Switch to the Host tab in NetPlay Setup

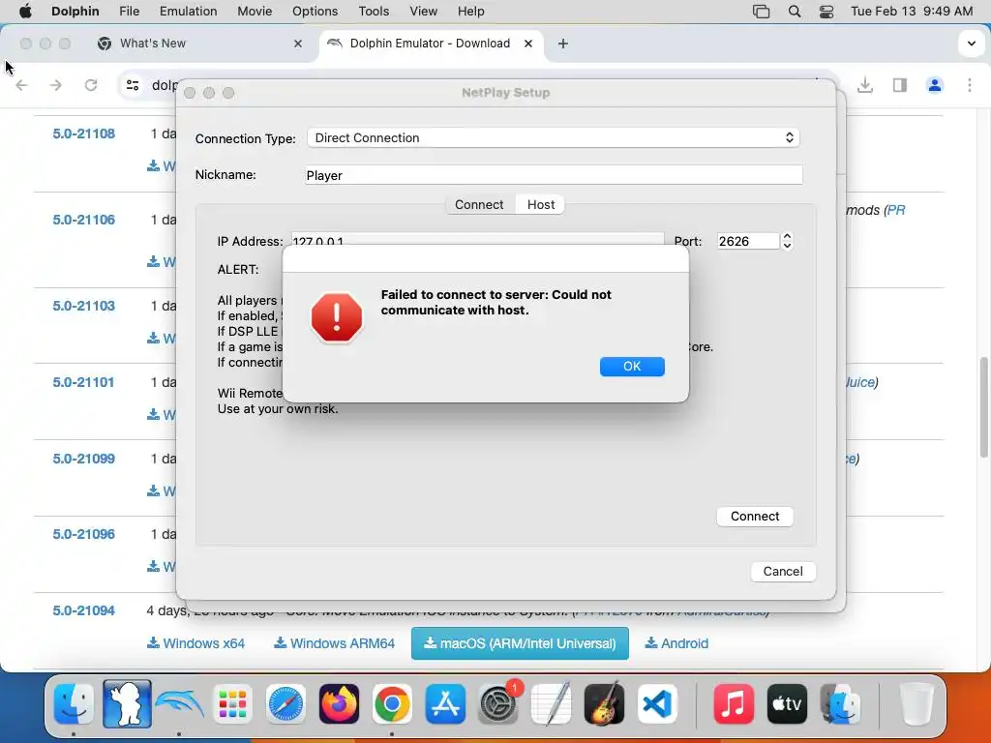(x=540, y=205)
